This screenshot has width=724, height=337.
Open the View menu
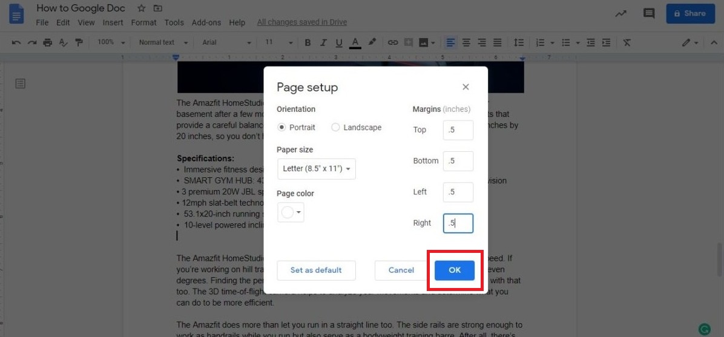click(x=86, y=22)
